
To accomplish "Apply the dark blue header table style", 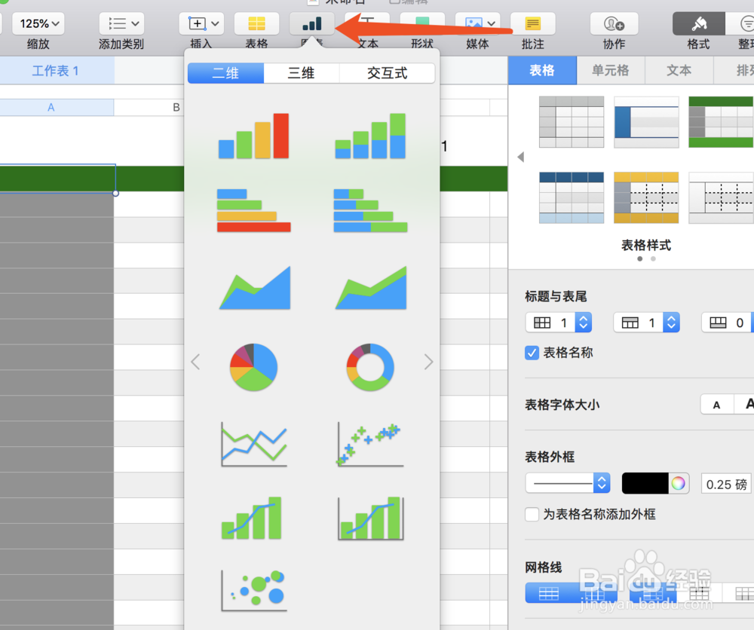I will (x=572, y=197).
